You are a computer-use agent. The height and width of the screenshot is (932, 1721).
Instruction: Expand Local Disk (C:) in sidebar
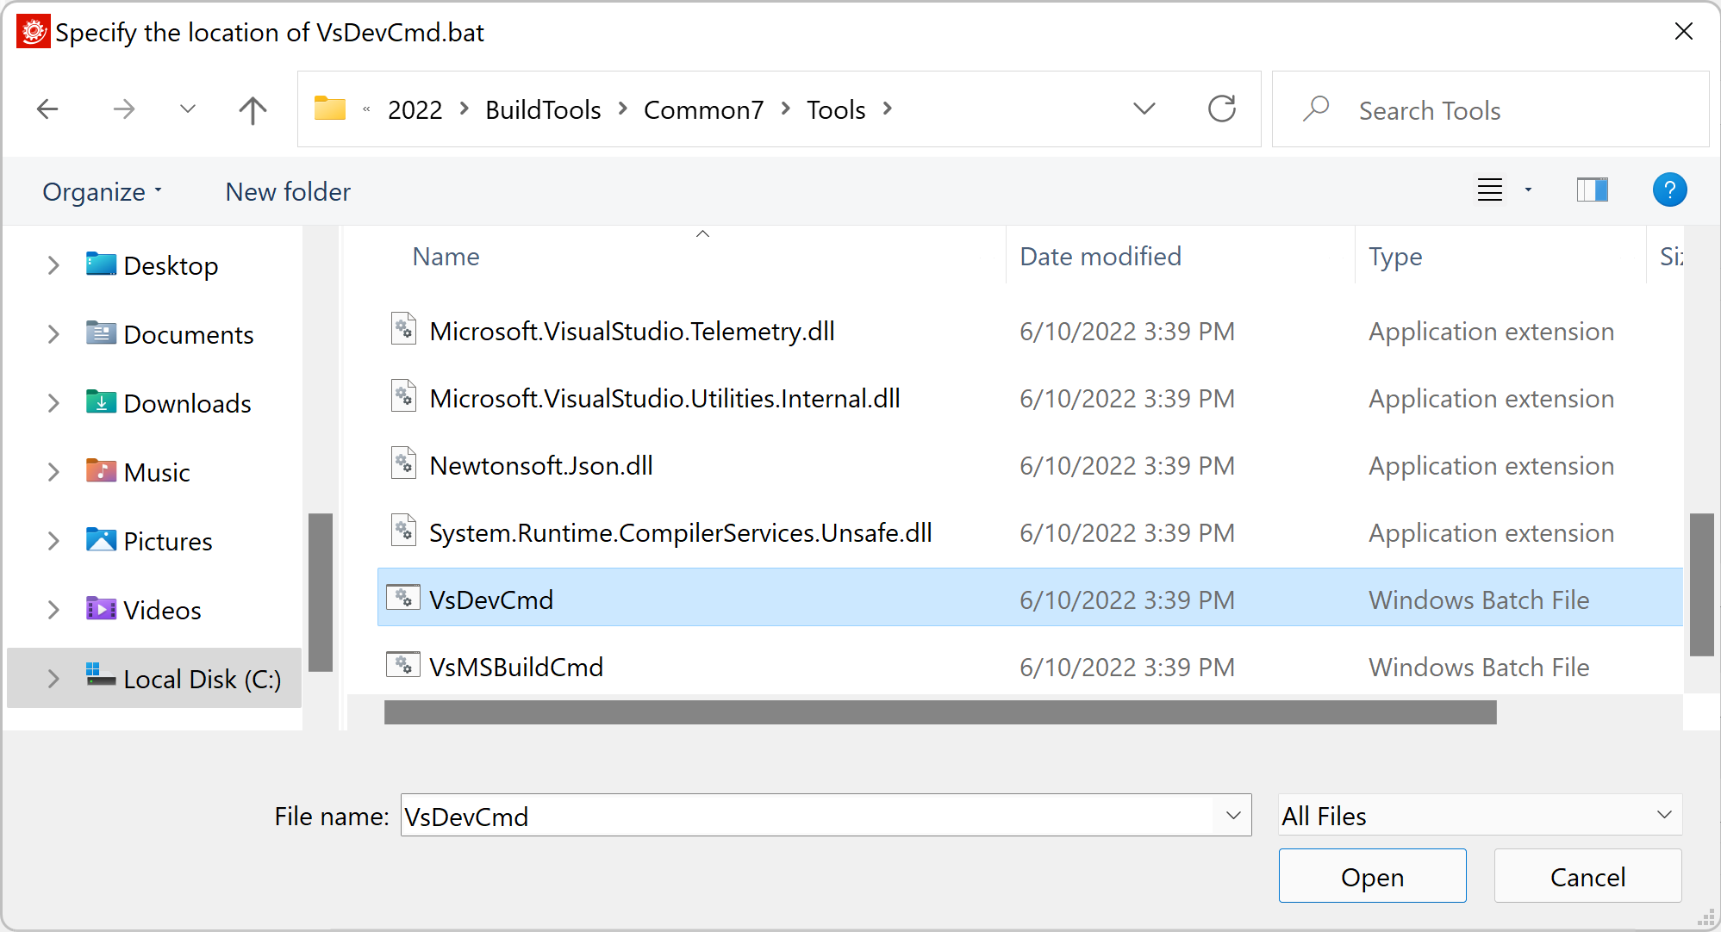53,679
